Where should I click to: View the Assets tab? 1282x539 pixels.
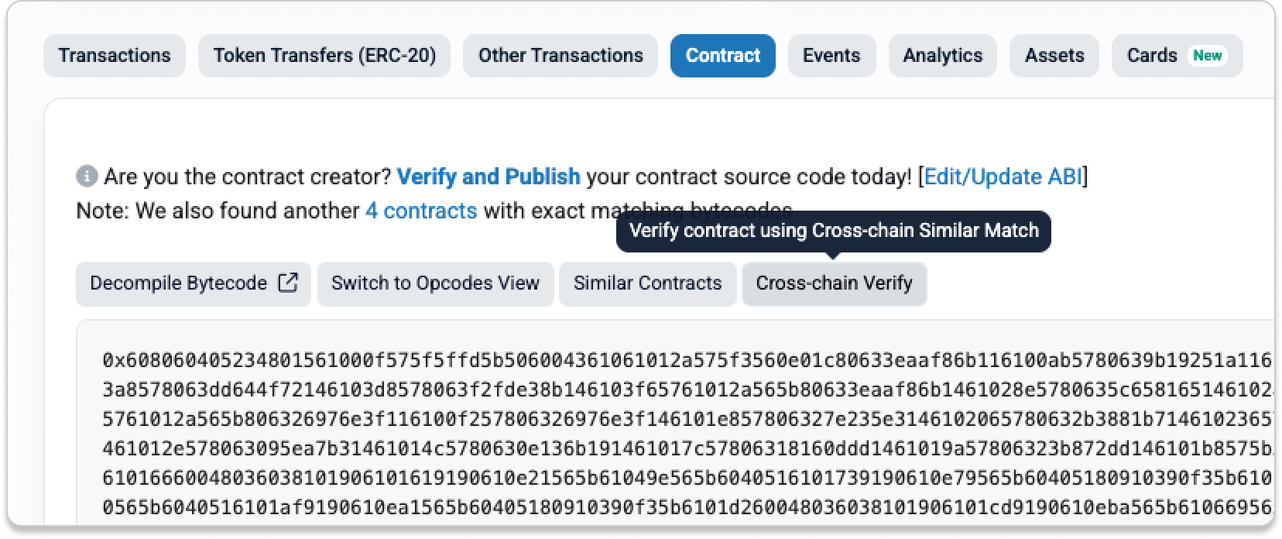(1054, 56)
